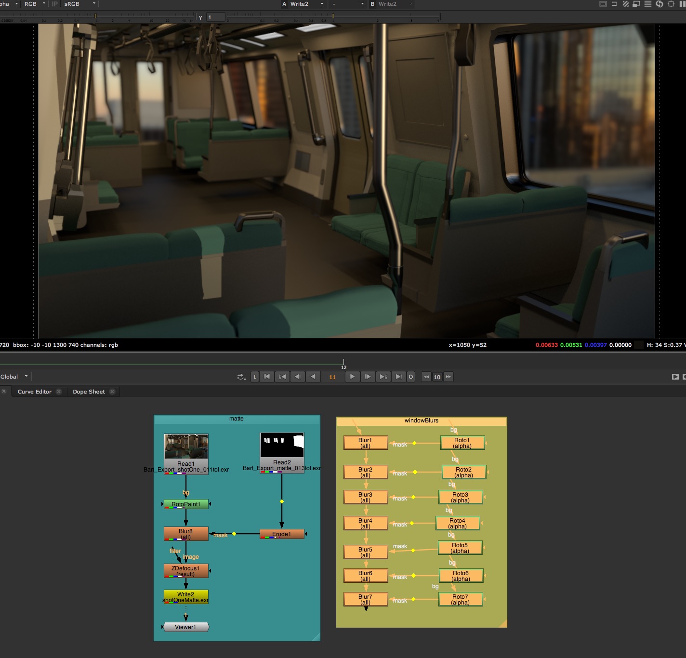The image size is (686, 658).
Task: Expand the Global frame range dropdown
Action: (x=14, y=377)
